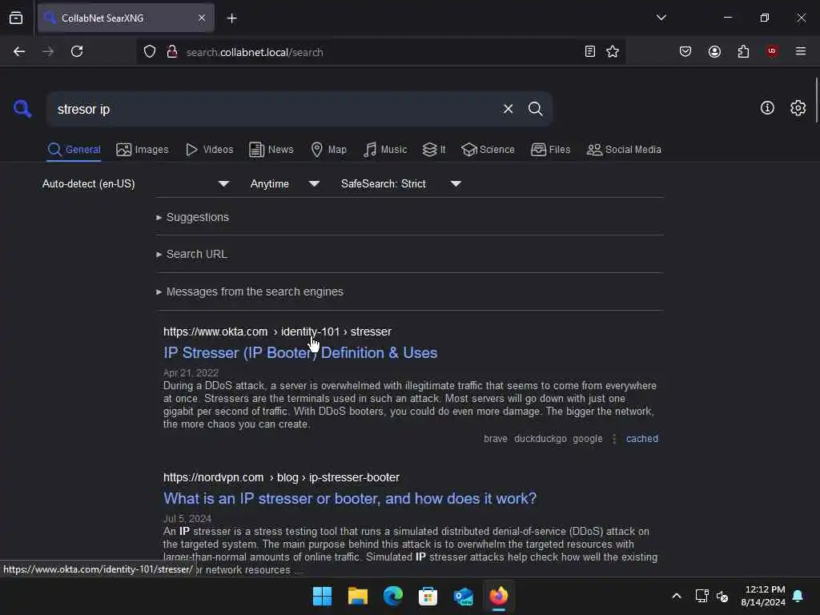Screen dimensions: 820x615
Task: Click the address bar URL field
Action: [x=382, y=52]
